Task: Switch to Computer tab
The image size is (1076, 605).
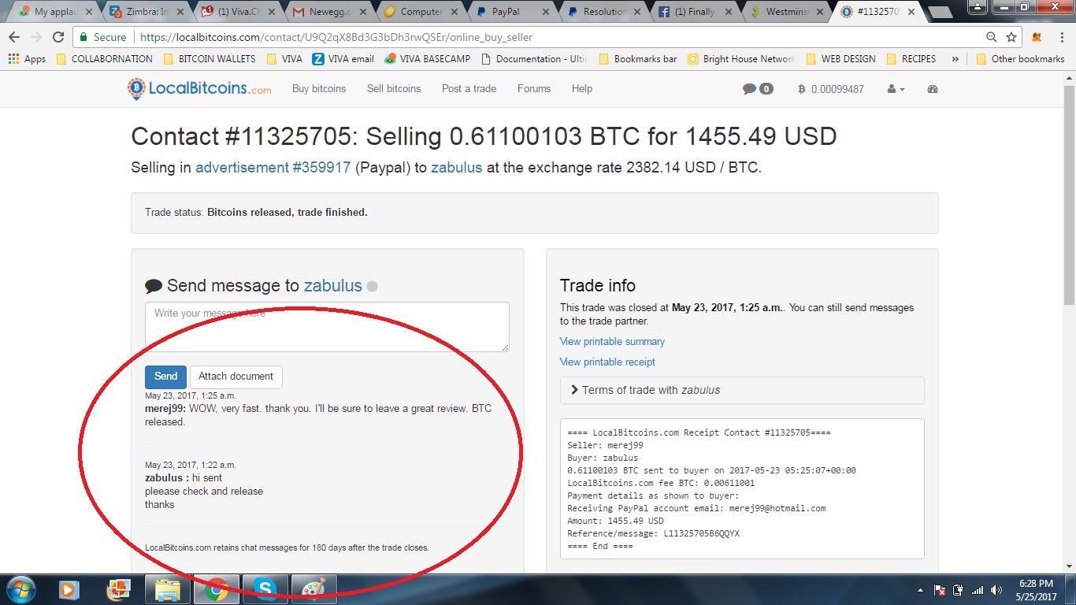Action: pyautogui.click(x=420, y=12)
